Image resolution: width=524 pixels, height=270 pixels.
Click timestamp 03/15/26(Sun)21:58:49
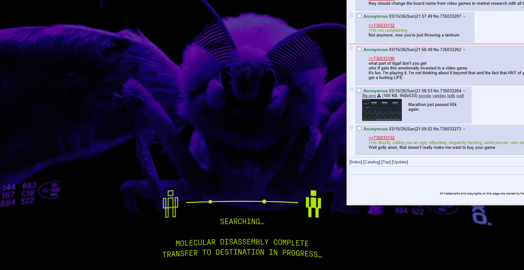click(411, 49)
